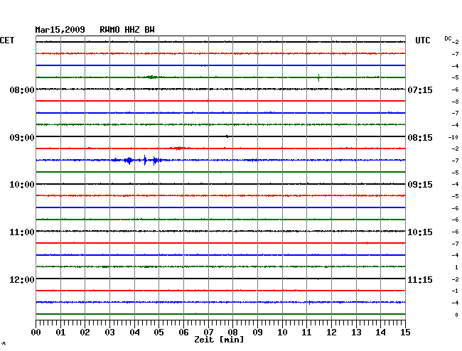Screen dimensions: 462x351
Task: Select the station label RWMO HHZ BW
Action: click(x=127, y=30)
